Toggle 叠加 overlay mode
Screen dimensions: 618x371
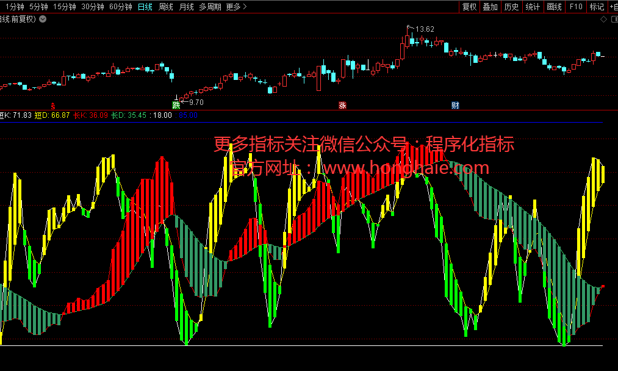(x=490, y=7)
